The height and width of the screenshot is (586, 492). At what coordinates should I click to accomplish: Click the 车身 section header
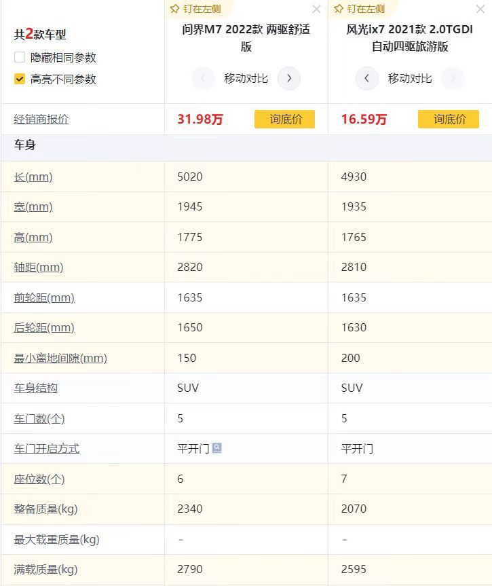click(25, 145)
